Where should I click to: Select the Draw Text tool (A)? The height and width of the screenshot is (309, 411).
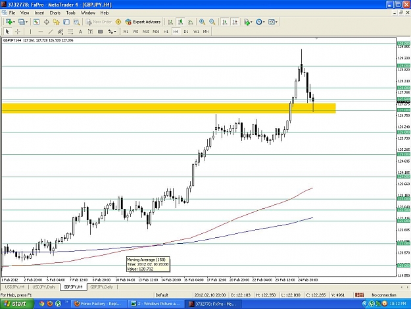(80, 32)
